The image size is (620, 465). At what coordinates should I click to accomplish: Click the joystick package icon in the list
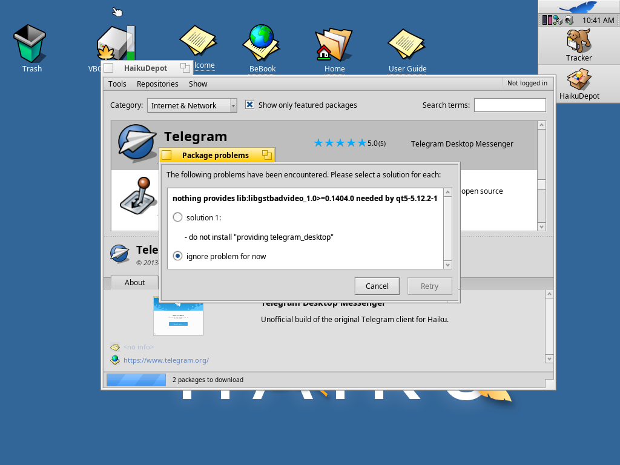coord(137,196)
